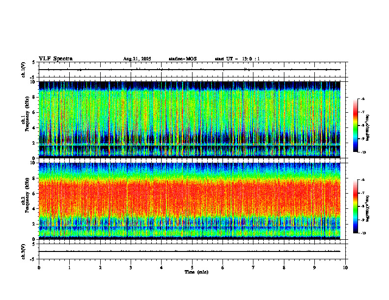Click time axis tick label "3"
The image size is (389, 300).
131,268
